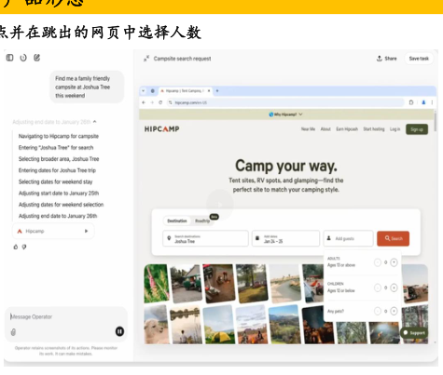
Task: Open the history clock icon
Action: coord(23,58)
